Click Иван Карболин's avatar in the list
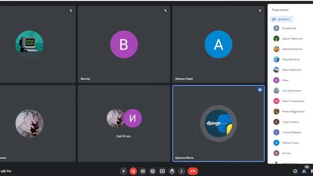The width and height of the screenshot is (313, 176). (x=276, y=69)
